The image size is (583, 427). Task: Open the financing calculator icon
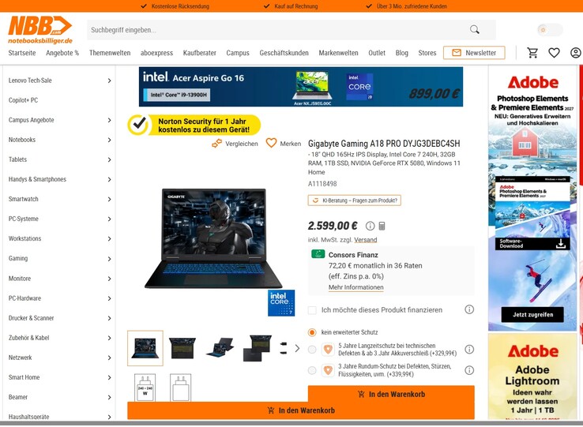click(382, 226)
